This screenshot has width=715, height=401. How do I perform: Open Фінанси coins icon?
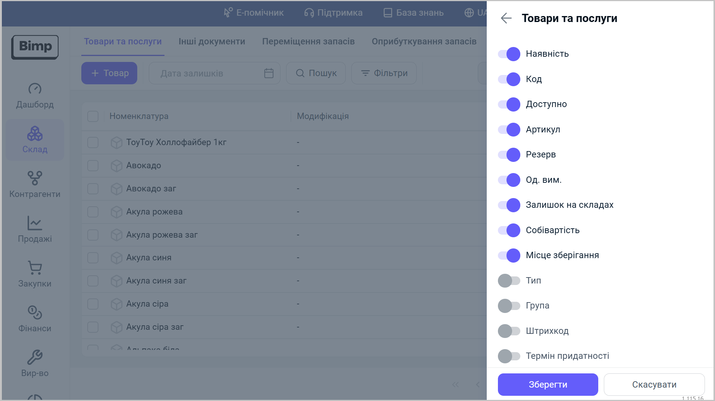[35, 313]
